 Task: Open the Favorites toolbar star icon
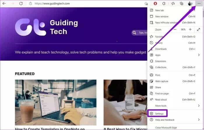[x=173, y=3]
